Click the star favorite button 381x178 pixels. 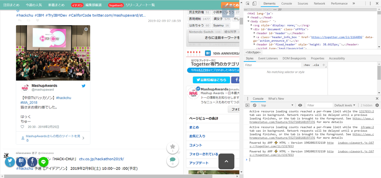tap(173, 148)
